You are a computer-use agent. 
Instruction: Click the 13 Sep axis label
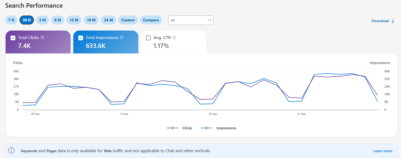pos(124,114)
